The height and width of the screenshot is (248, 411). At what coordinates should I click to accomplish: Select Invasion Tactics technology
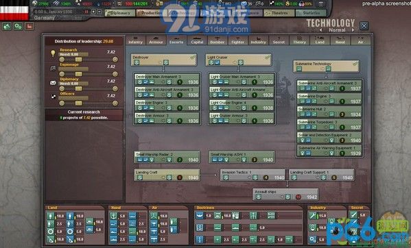(x=253, y=175)
